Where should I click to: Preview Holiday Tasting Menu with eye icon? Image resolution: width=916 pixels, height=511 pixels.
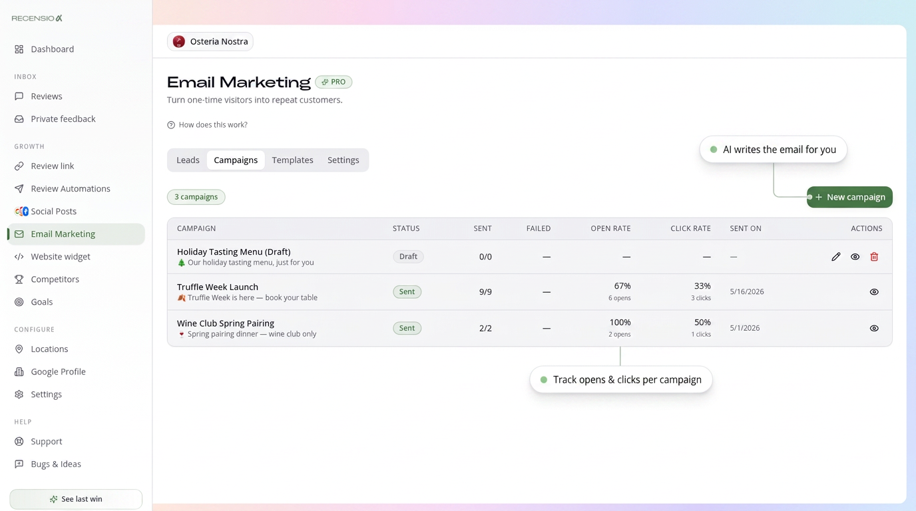[x=855, y=257]
